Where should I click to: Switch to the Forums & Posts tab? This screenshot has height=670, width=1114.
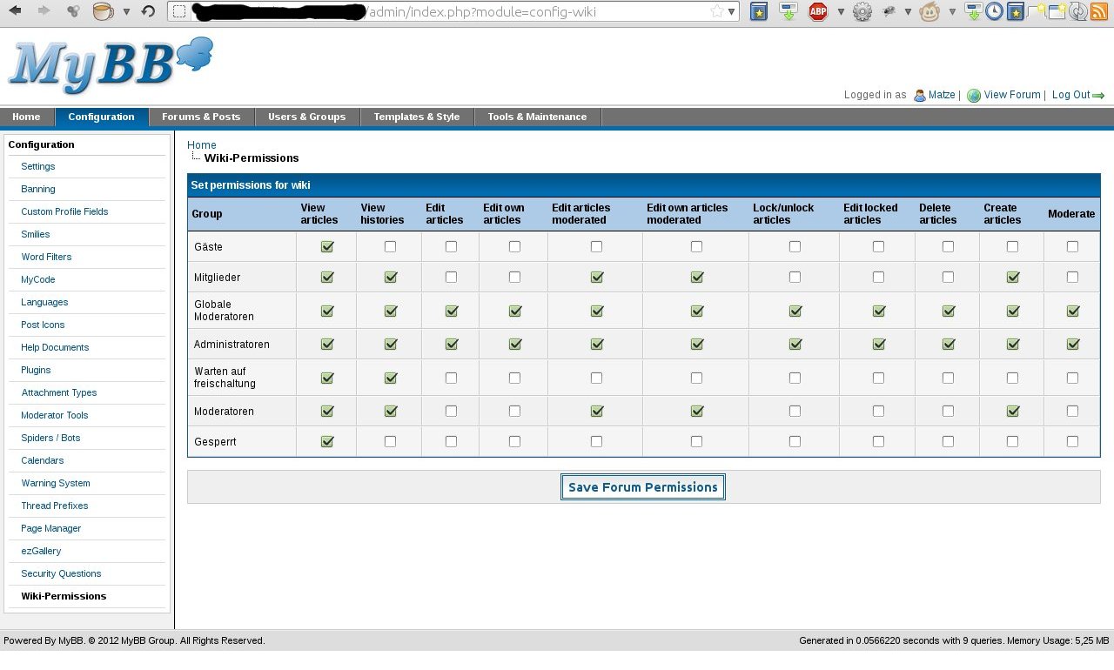pos(201,117)
